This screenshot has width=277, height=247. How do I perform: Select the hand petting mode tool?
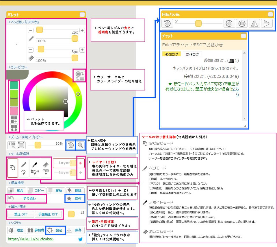(x=12, y=168)
